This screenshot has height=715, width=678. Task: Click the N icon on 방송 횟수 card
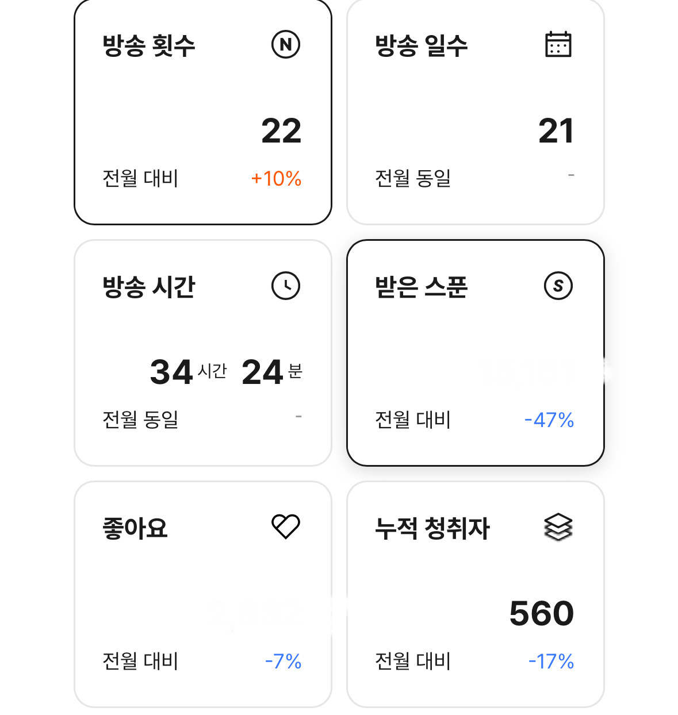(x=286, y=45)
